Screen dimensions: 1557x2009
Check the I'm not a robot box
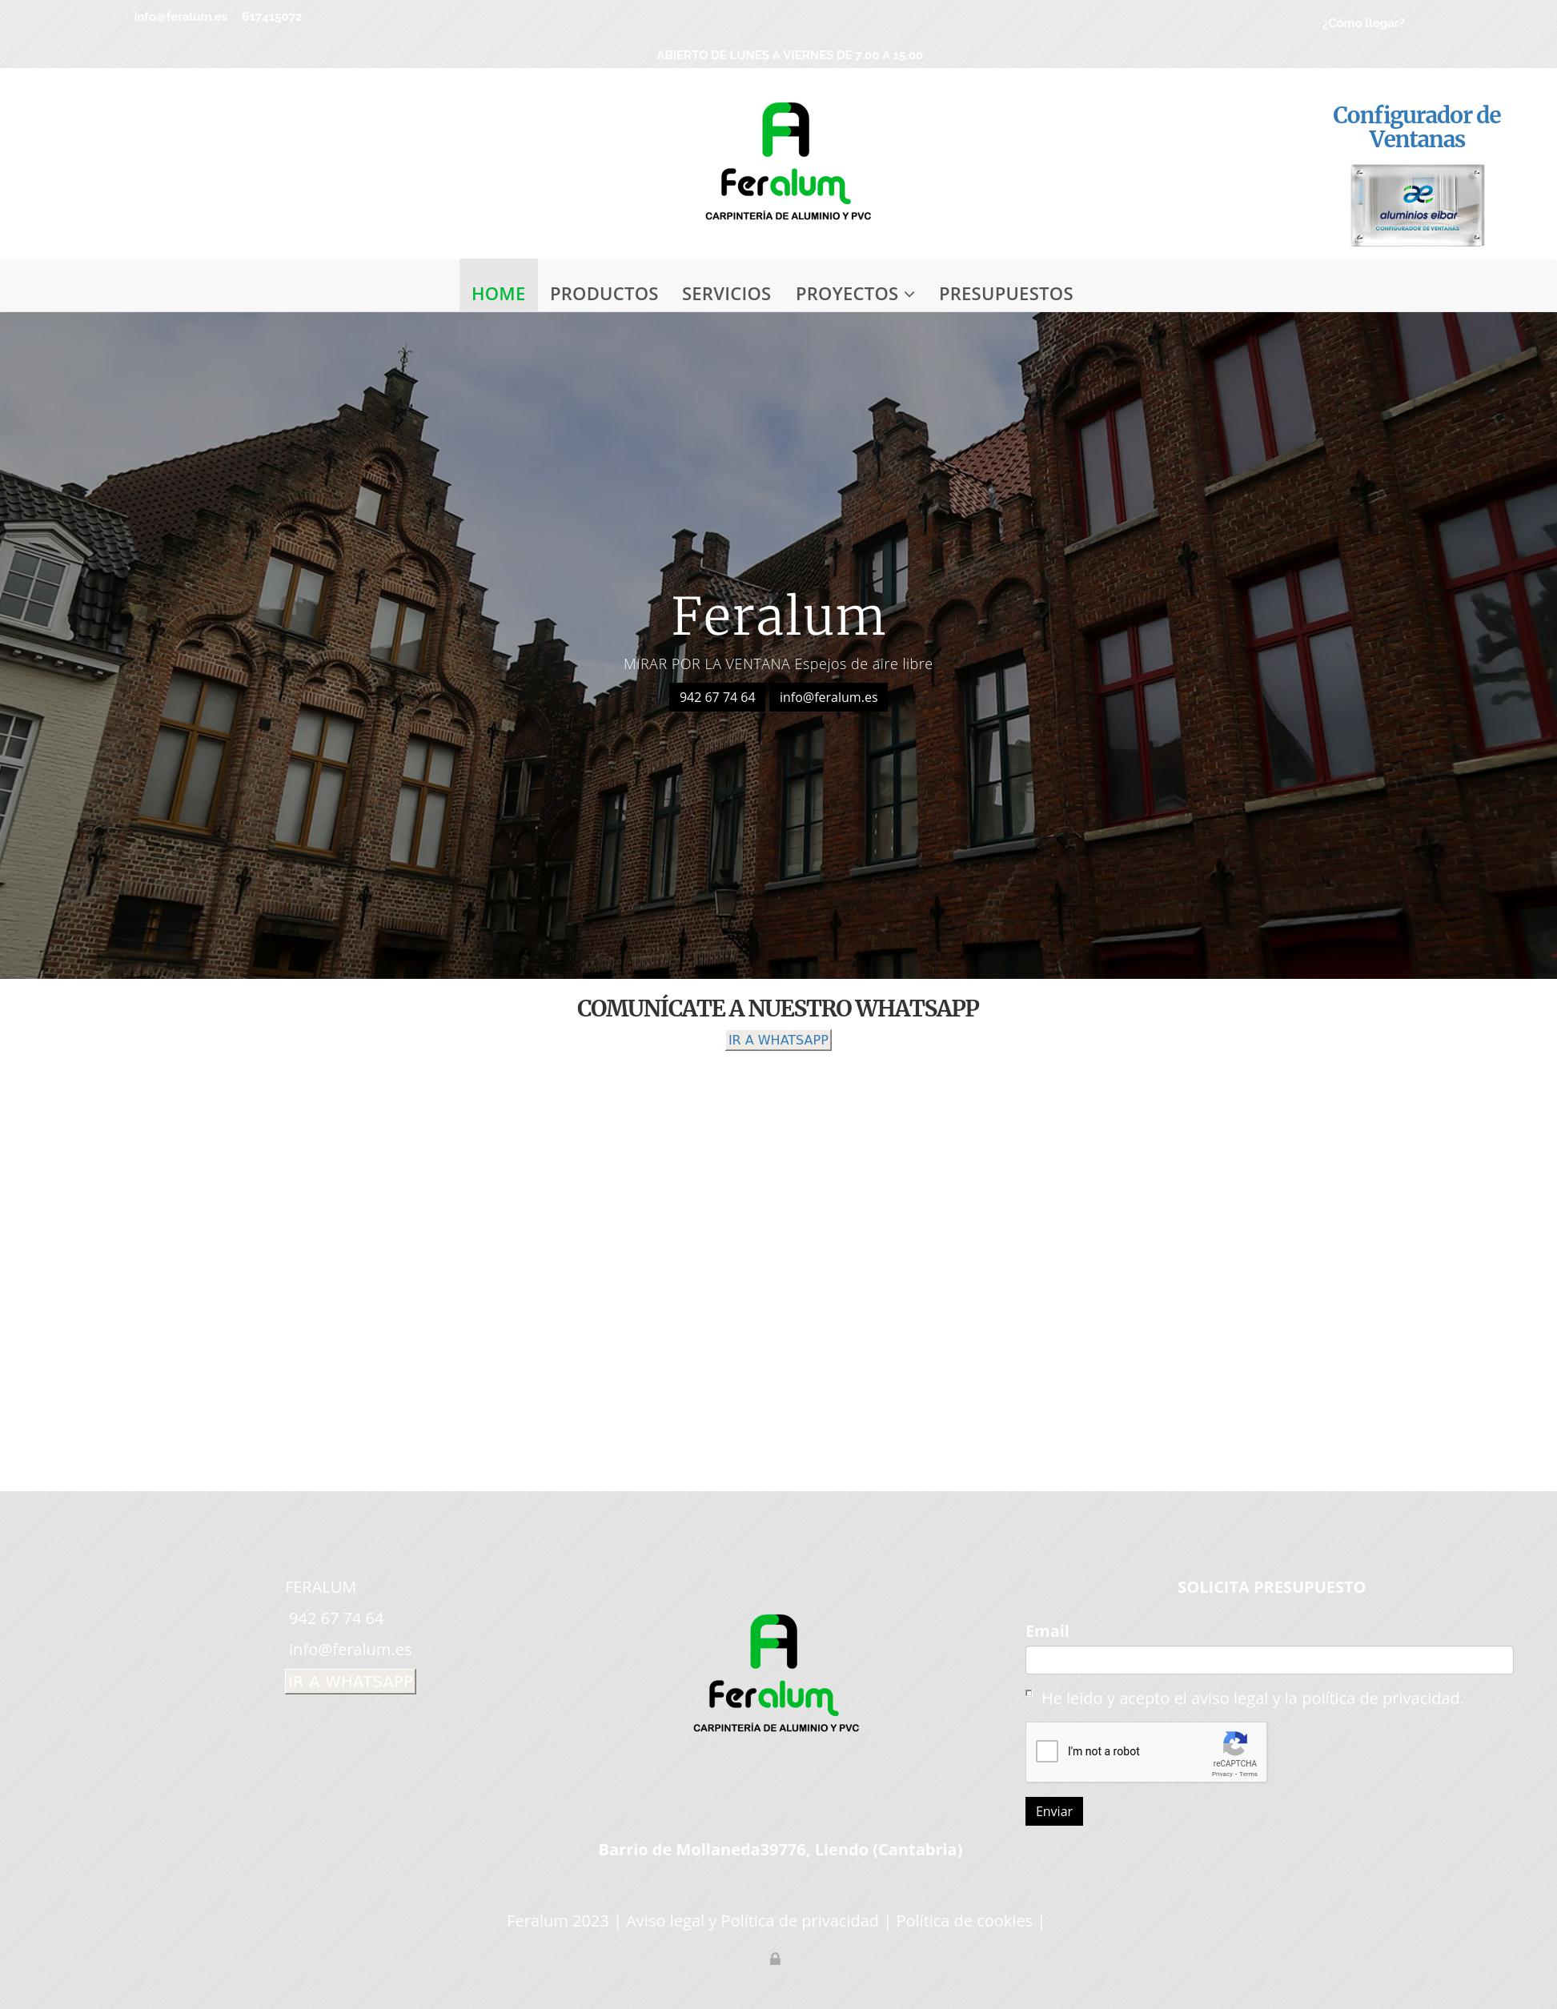point(1046,1750)
